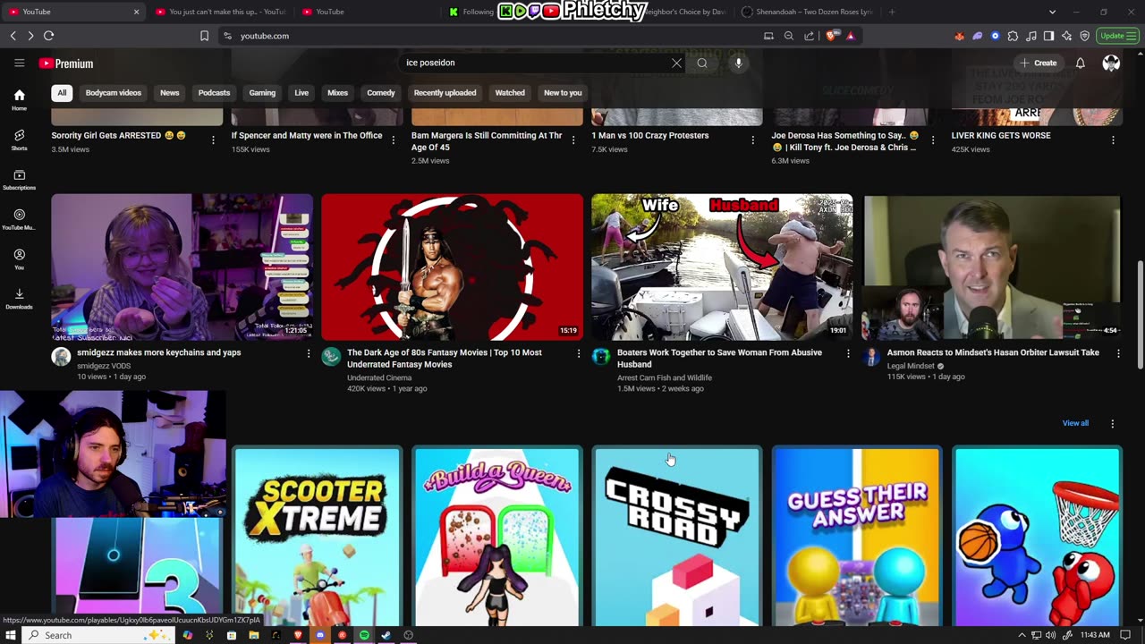
Task: Open MetaMask fox extension
Action: pos(960,36)
